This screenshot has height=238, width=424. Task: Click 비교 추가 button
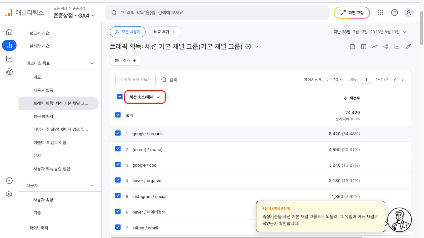click(165, 32)
